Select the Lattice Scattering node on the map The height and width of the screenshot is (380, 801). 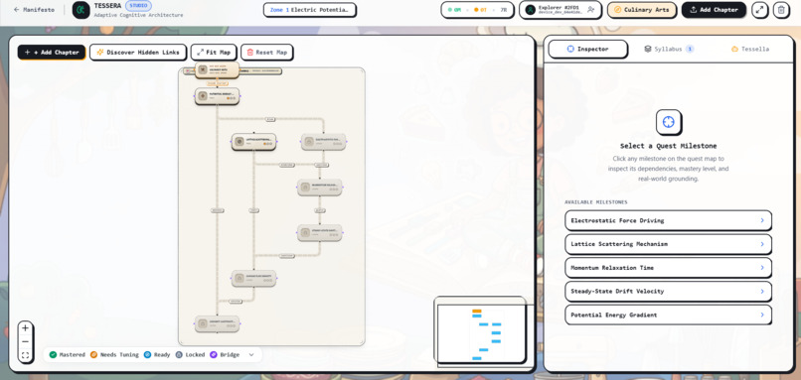tap(253, 141)
